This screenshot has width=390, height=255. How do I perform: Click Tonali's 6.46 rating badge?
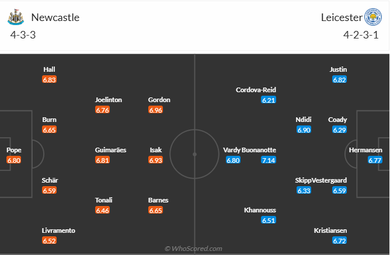point(102,210)
